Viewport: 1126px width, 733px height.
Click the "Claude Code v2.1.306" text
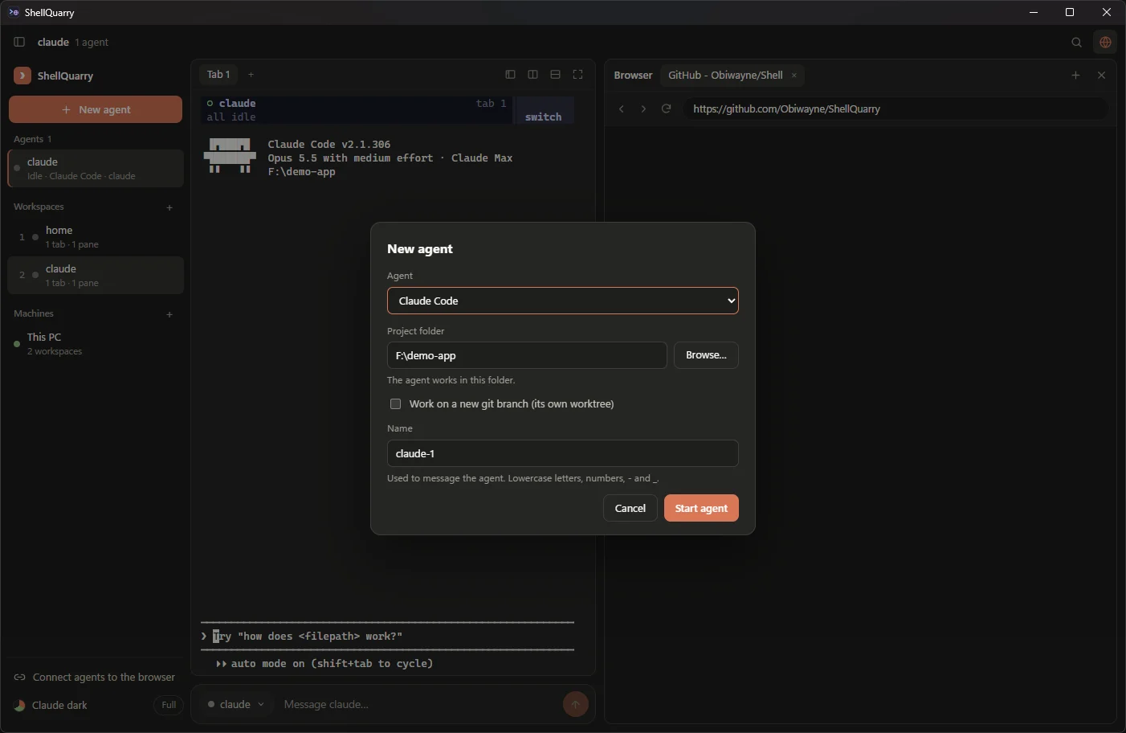[329, 145]
